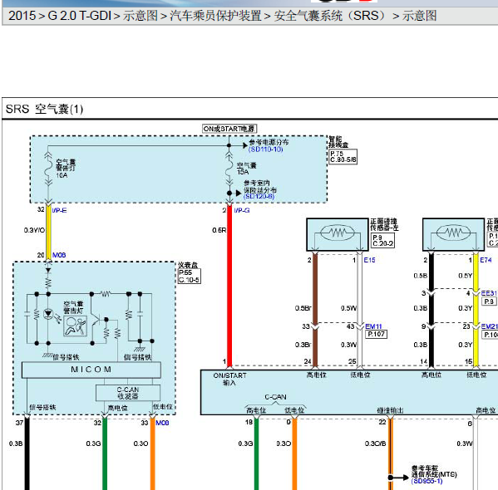
Task: Click the airbag warning lamp symbol
Action: click(75, 326)
